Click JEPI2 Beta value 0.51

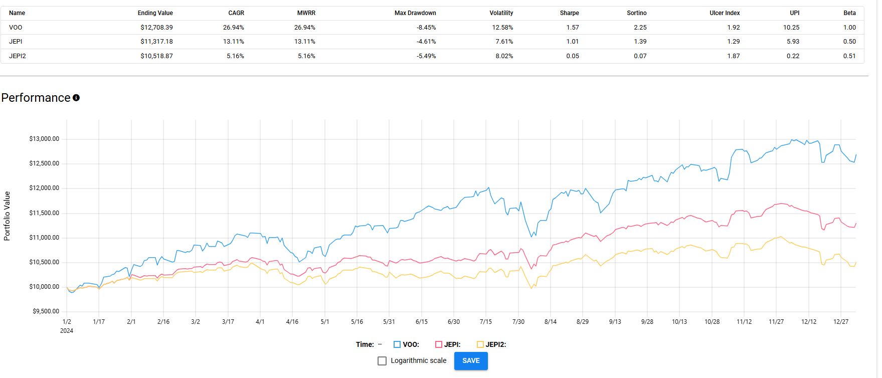(849, 56)
